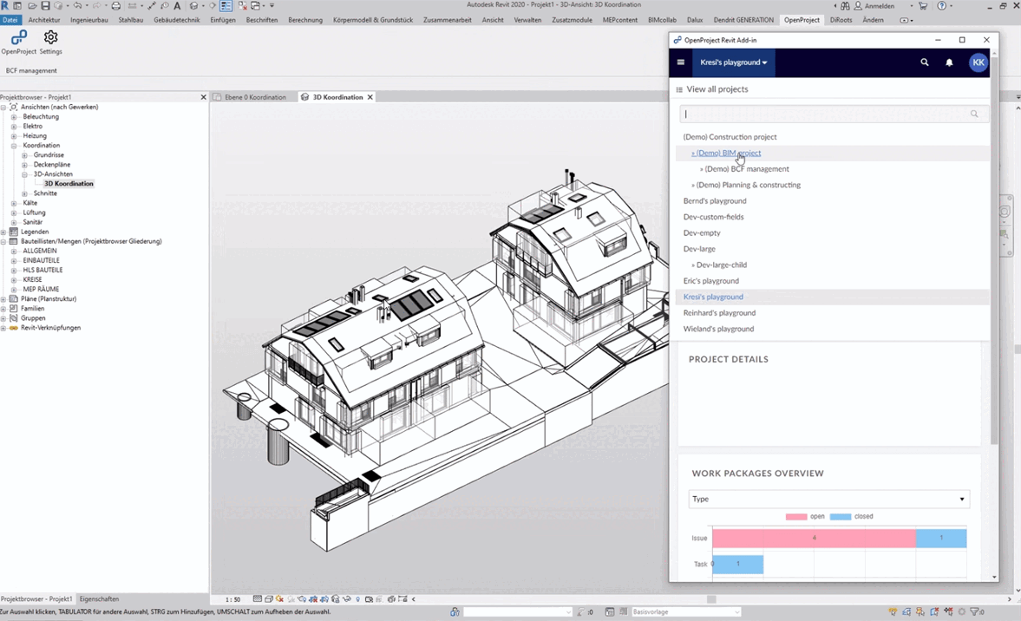Viewport: 1021px width, 621px height.
Task: Click the search magnifier in the add-in header
Action: tap(925, 62)
